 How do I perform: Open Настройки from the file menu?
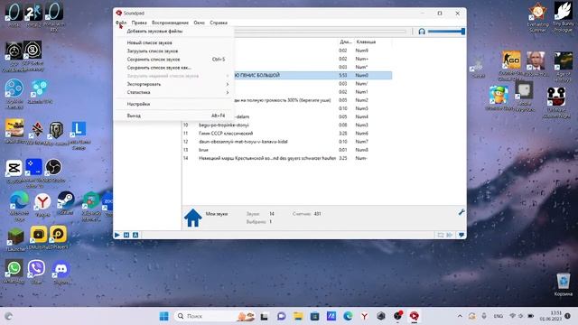pyautogui.click(x=174, y=105)
